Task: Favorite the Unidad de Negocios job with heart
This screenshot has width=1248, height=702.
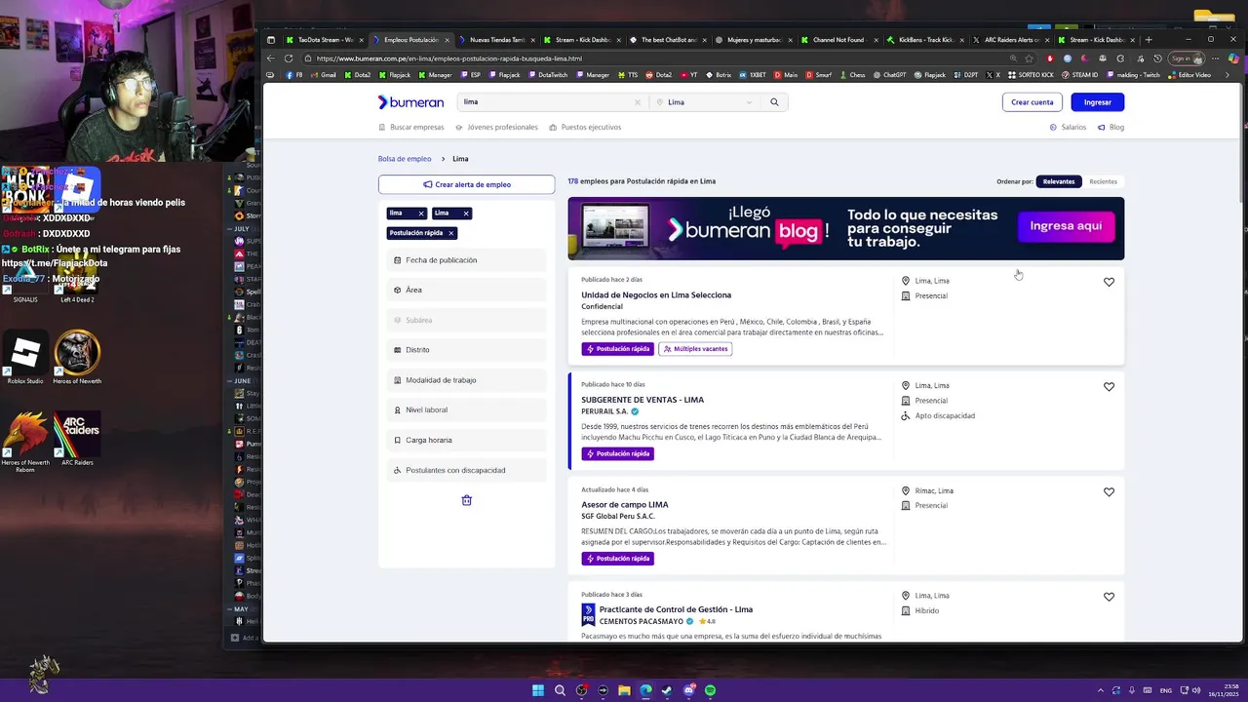Action: click(1109, 282)
